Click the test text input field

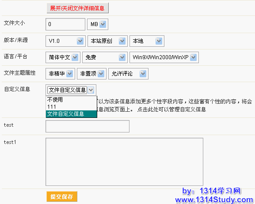88,126
